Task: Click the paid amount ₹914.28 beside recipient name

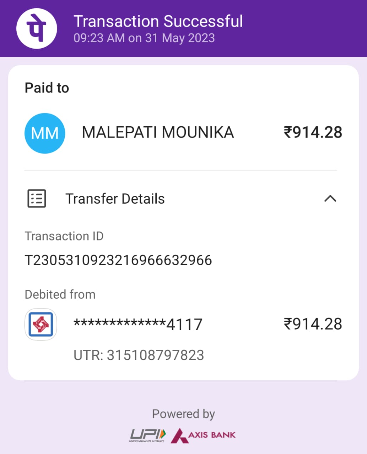Action: click(x=313, y=133)
